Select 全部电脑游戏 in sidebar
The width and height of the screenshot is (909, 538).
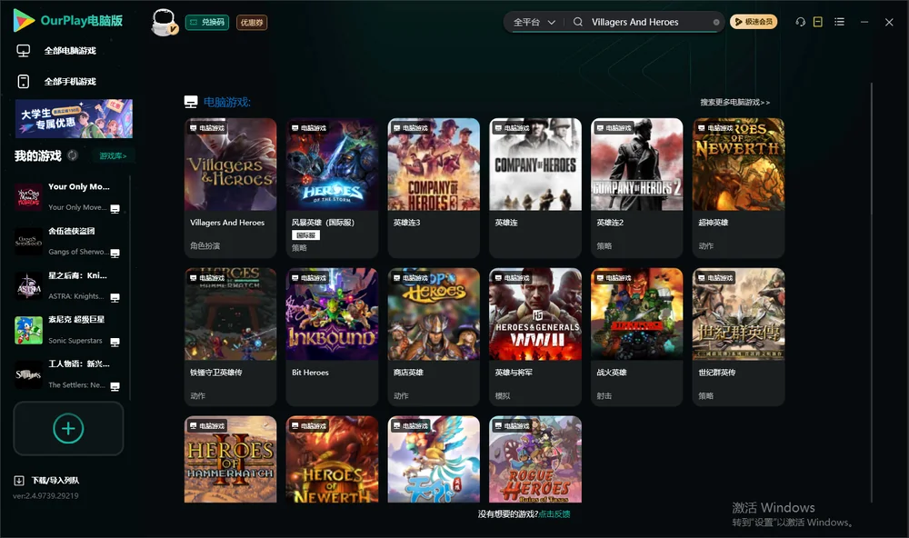tap(70, 51)
